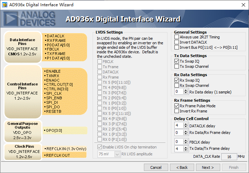The height and width of the screenshot is (173, 249).
Task: Click the FBCLK delay value field
Action: pos(179,142)
